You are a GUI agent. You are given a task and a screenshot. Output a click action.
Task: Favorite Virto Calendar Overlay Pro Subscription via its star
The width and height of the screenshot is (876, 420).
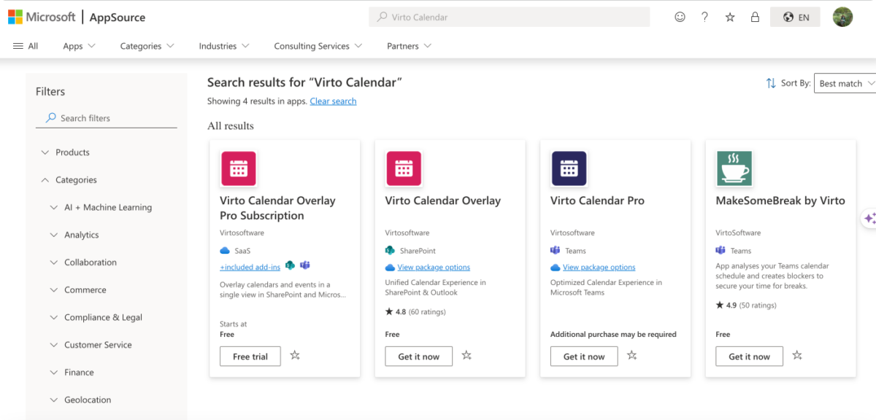click(x=295, y=356)
